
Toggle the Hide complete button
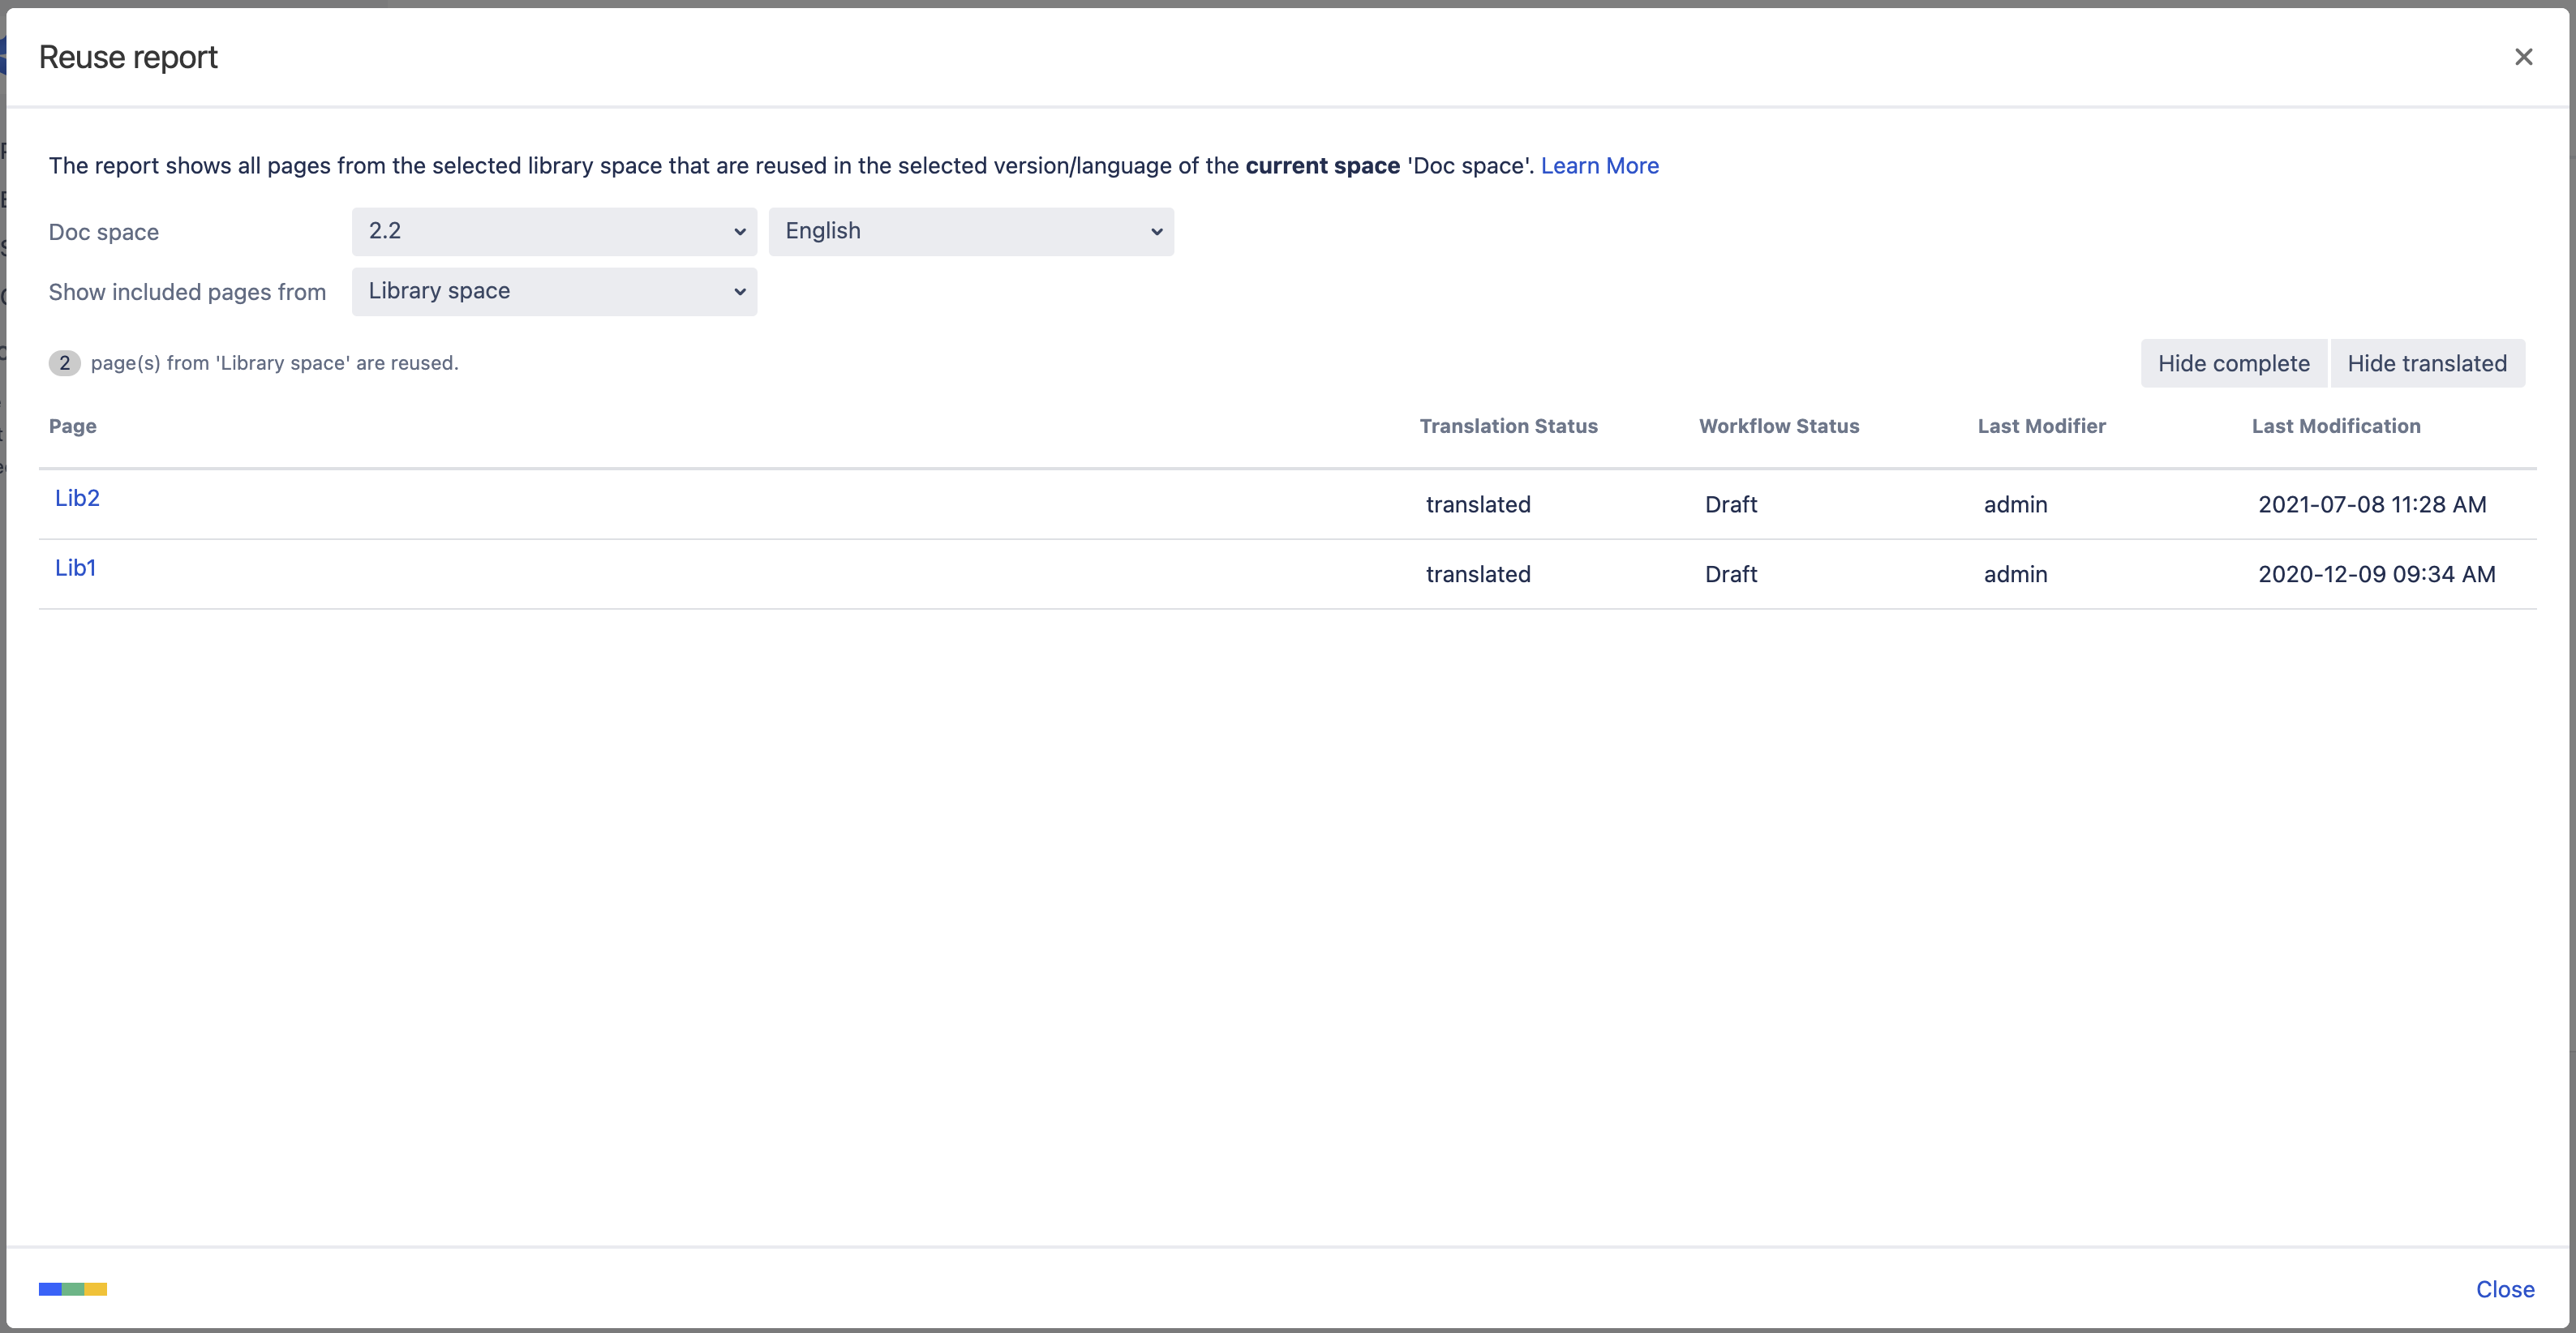point(2233,364)
